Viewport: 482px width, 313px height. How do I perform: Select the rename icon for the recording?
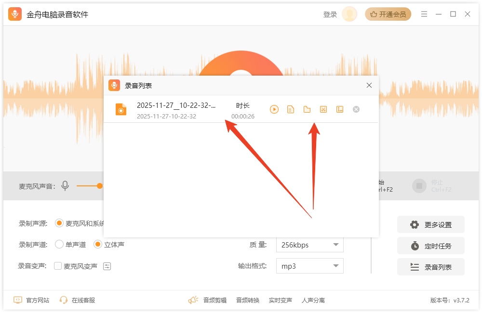pyautogui.click(x=340, y=109)
